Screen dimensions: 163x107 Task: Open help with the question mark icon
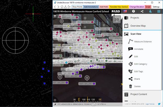click(133, 11)
